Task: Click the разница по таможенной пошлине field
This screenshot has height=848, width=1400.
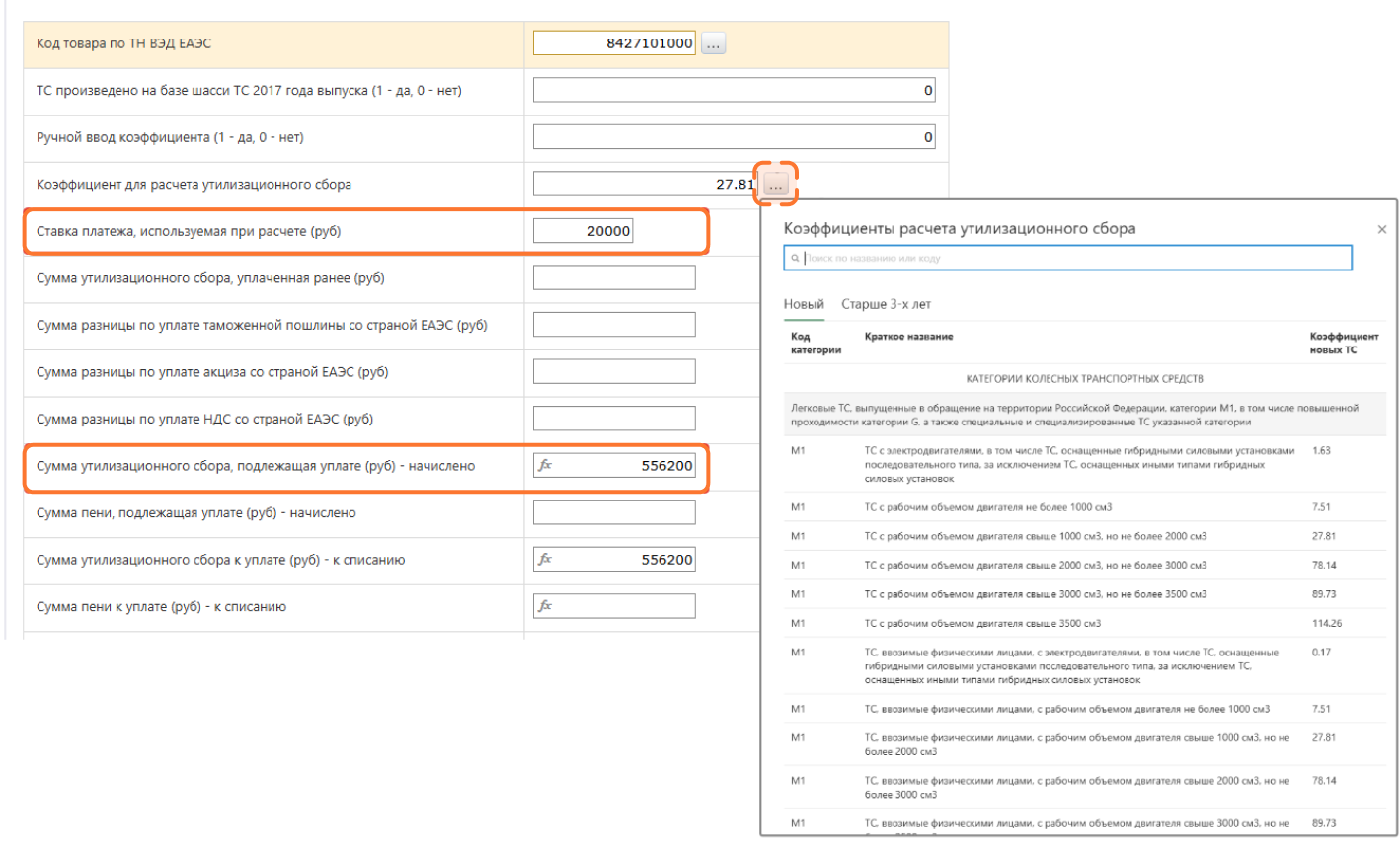Action: 614,325
